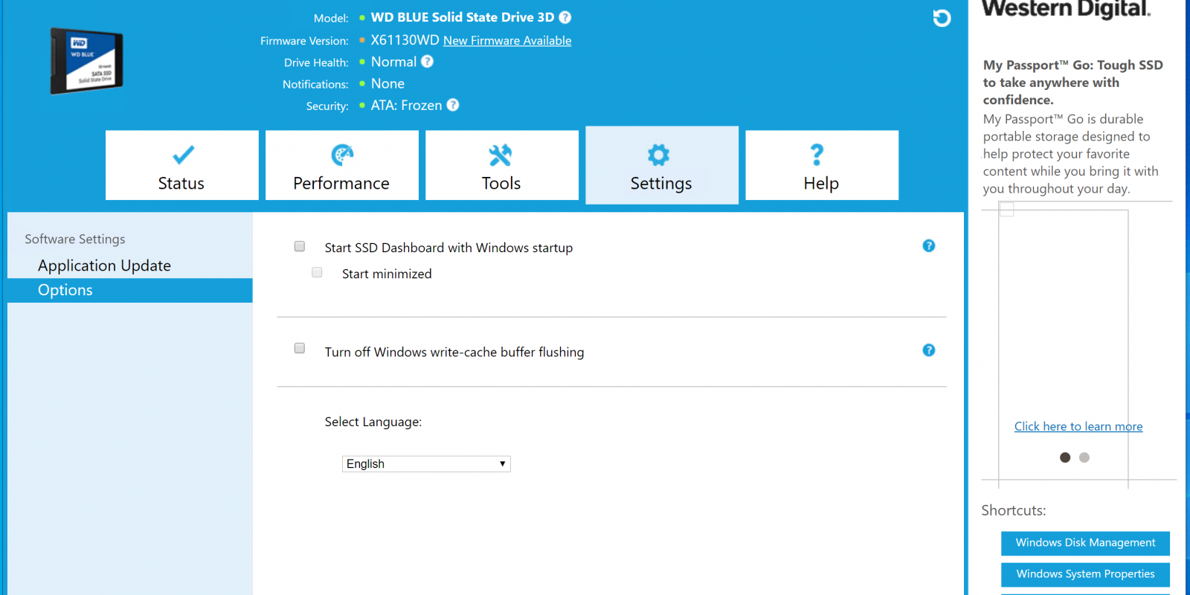Viewport: 1190px width, 595px height.
Task: Click the Shortcuts heading
Action: click(1014, 510)
